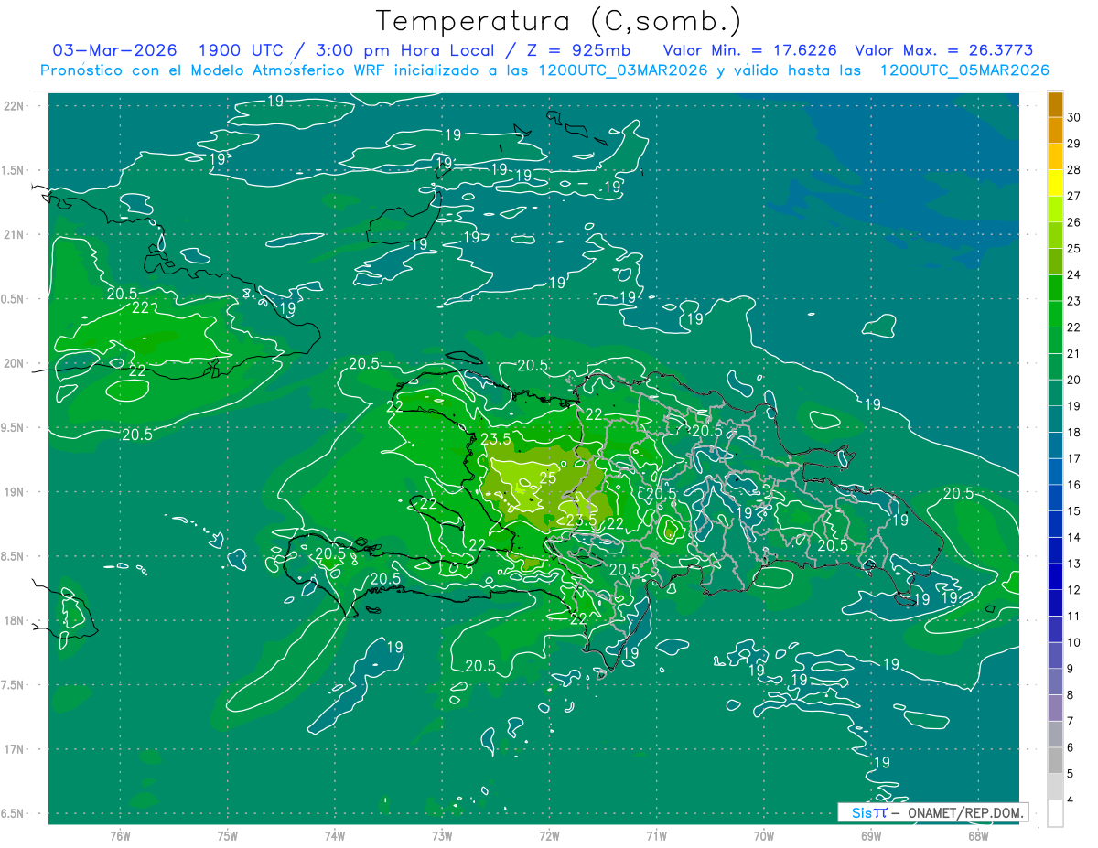Click the "25" contour label on the map
Viewport: 1098px width, 848px height.
point(548,478)
